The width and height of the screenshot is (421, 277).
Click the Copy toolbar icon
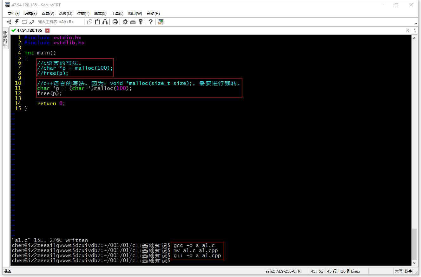tap(90, 22)
